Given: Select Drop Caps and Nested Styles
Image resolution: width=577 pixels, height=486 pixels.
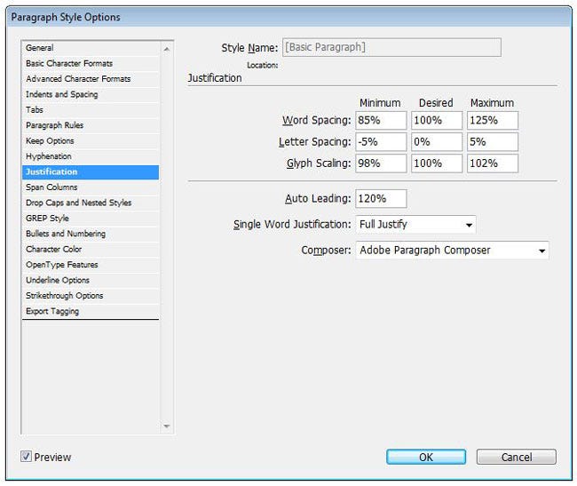Looking at the screenshot, I should pos(91,203).
